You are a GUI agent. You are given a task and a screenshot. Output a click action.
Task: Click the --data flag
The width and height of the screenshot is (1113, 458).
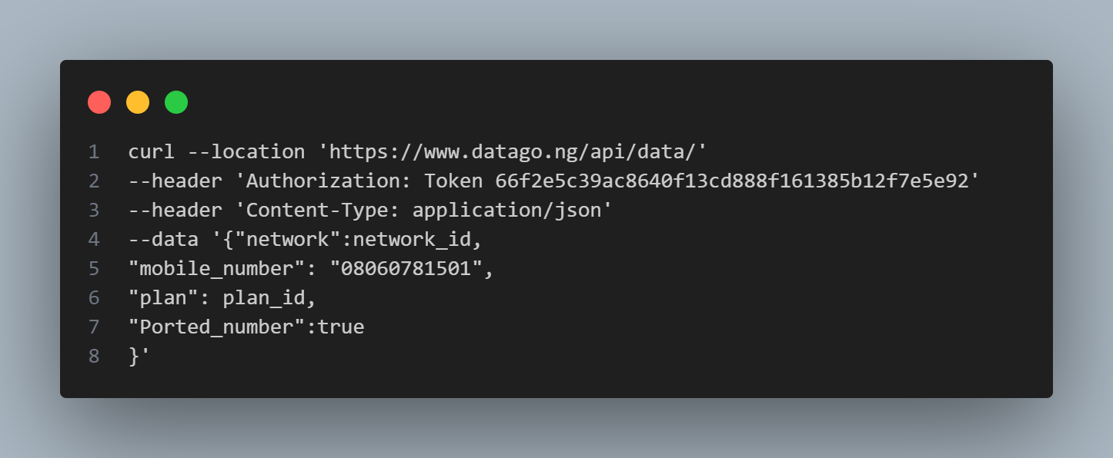click(163, 240)
